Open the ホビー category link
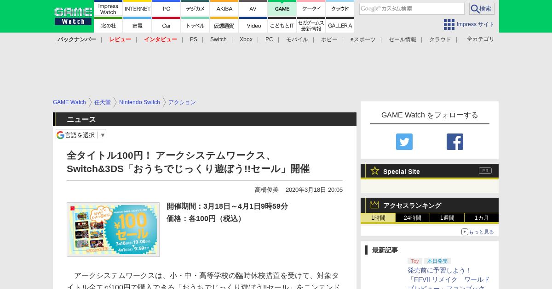The height and width of the screenshot is (289, 552). point(329,39)
